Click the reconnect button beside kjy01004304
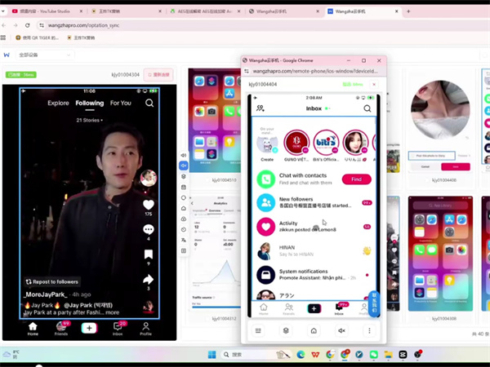 (158, 74)
